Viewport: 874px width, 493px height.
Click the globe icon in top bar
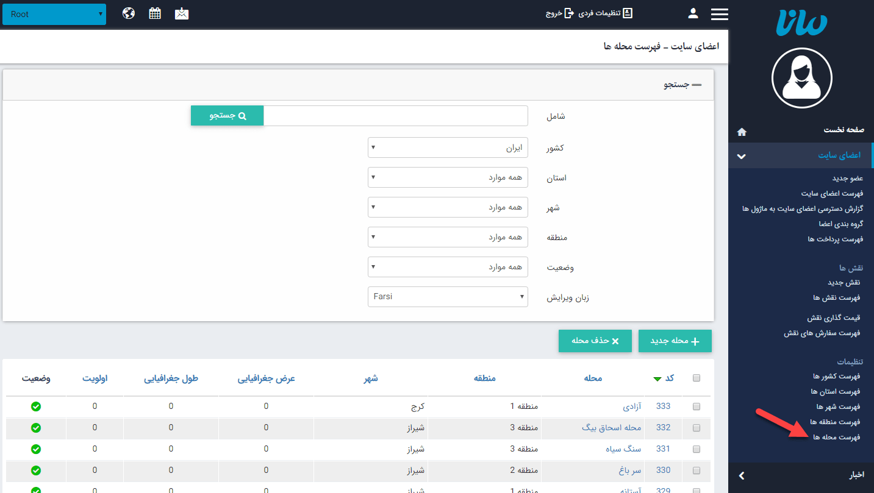click(x=128, y=13)
